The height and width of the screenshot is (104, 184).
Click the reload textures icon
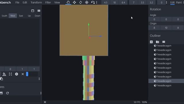[x=7, y=93]
